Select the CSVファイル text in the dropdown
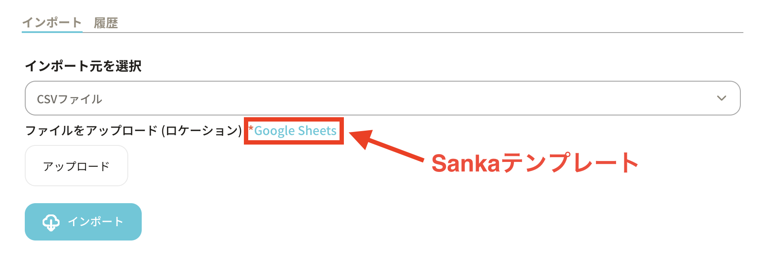Viewport: 766px width, 257px height. click(x=70, y=99)
